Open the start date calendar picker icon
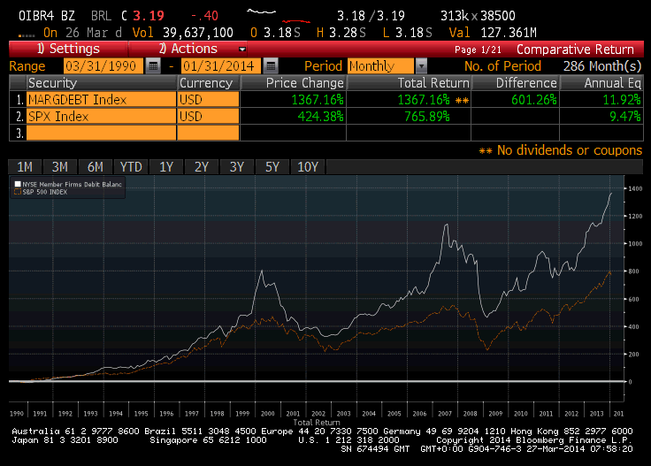Viewport: 651px width, 466px height. tap(153, 66)
